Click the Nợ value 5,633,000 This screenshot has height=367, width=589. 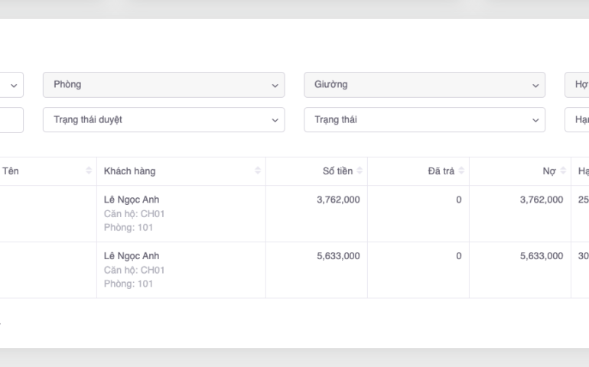coord(541,256)
